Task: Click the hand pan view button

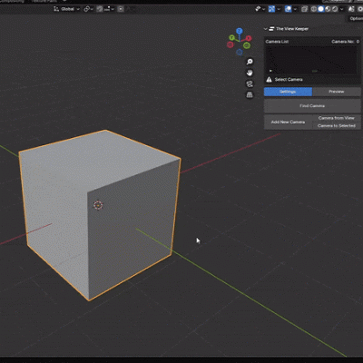Action: [x=250, y=73]
